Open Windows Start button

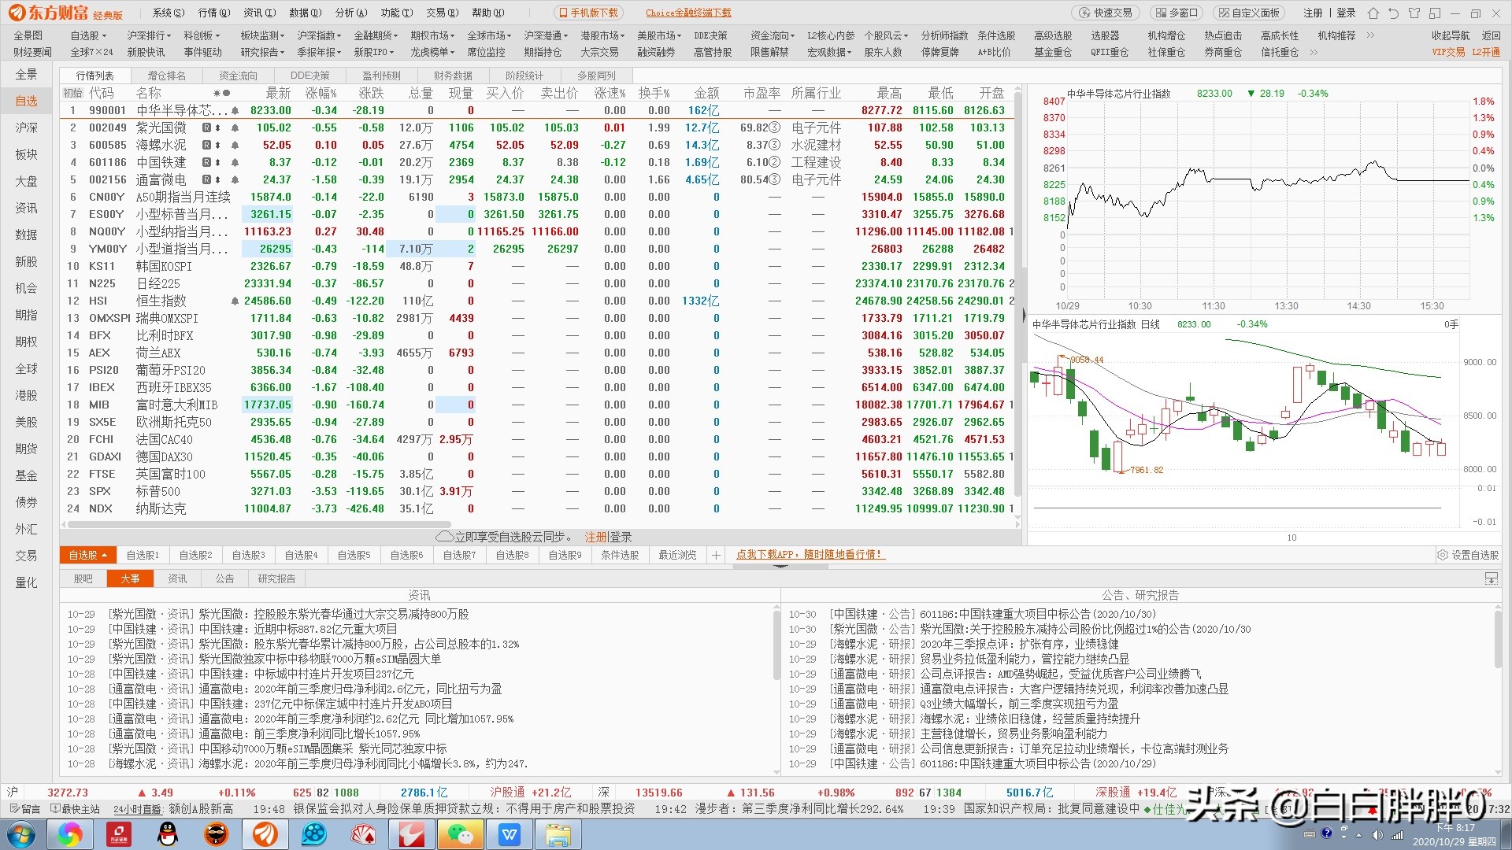pos(21,834)
